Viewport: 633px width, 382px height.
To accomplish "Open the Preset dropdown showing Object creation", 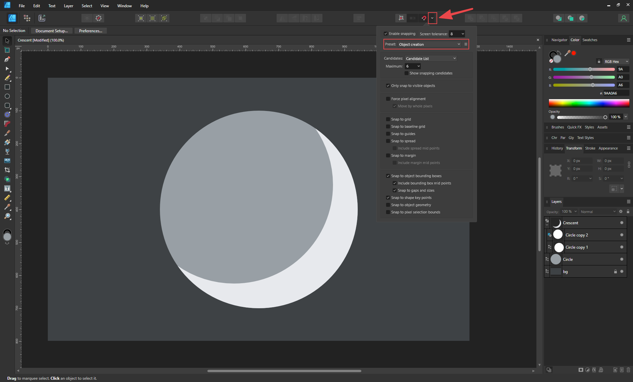I will pos(429,44).
